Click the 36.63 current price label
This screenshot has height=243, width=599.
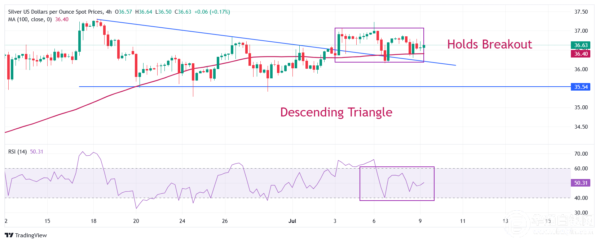pyautogui.click(x=581, y=45)
